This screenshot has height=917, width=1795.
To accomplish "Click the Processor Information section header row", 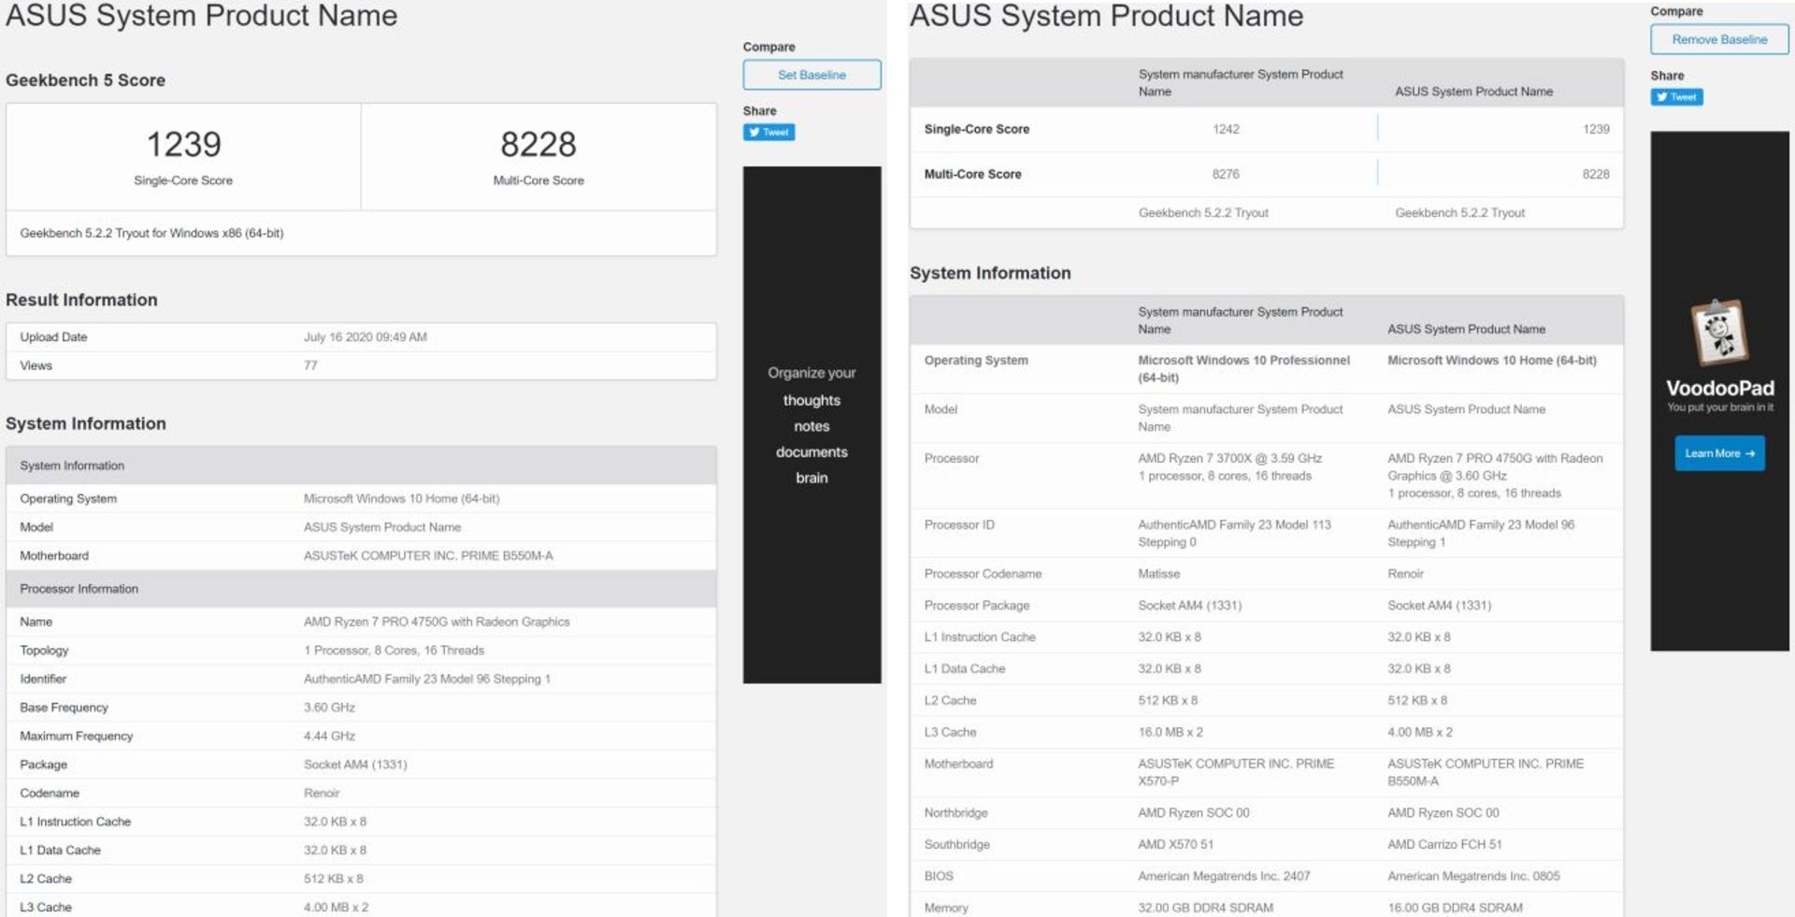I will 361,589.
